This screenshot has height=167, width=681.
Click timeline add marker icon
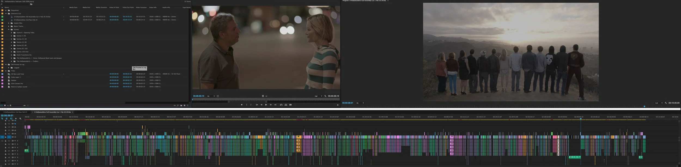click(x=16, y=118)
